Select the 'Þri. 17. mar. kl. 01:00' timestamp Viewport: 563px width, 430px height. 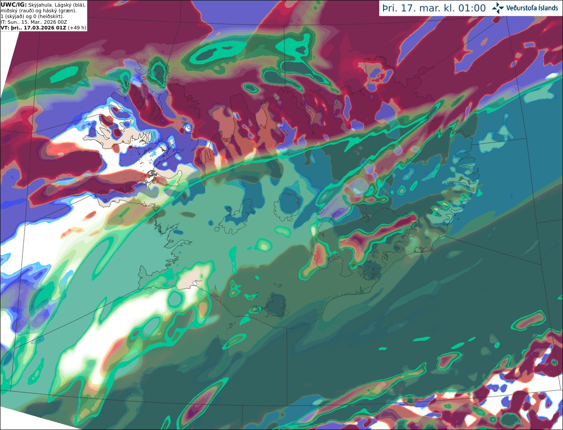point(434,8)
